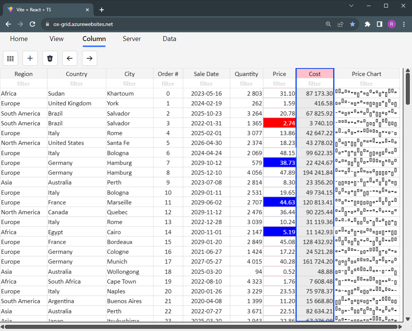The height and width of the screenshot is (331, 412).
Task: Open the browser zoom magnifier icon
Action: click(328, 24)
